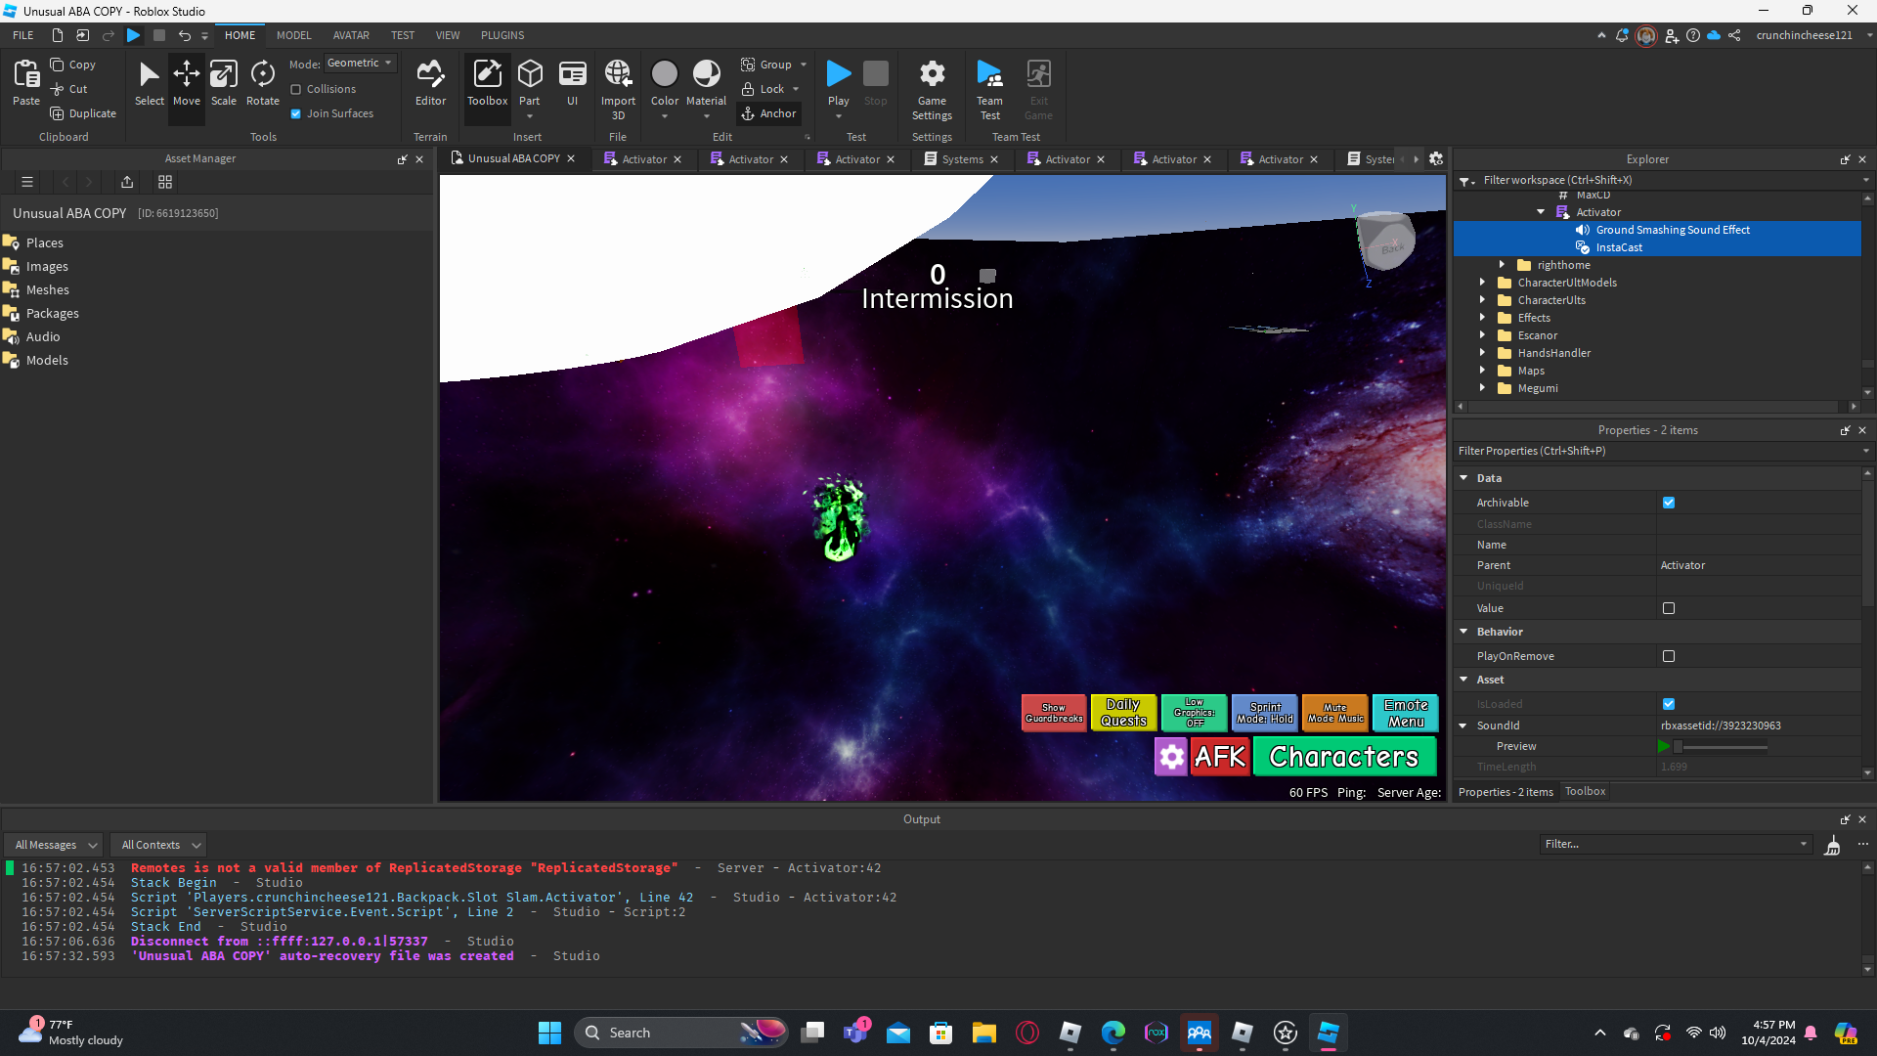This screenshot has width=1877, height=1056.
Task: Expand the CharacterUltModels folder
Action: point(1483,283)
